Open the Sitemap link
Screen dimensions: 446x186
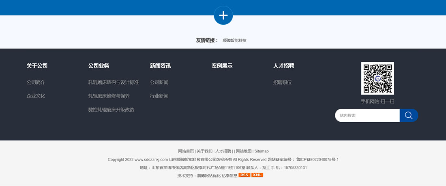(x=262, y=151)
